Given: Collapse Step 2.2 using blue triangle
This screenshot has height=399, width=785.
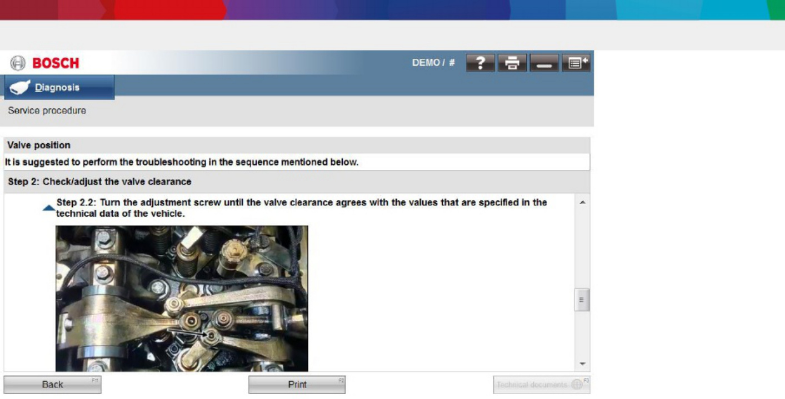Looking at the screenshot, I should [x=49, y=208].
